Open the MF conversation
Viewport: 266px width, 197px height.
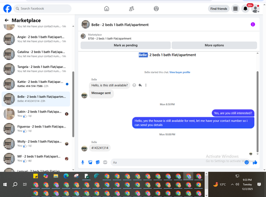pyautogui.click(x=36, y=159)
